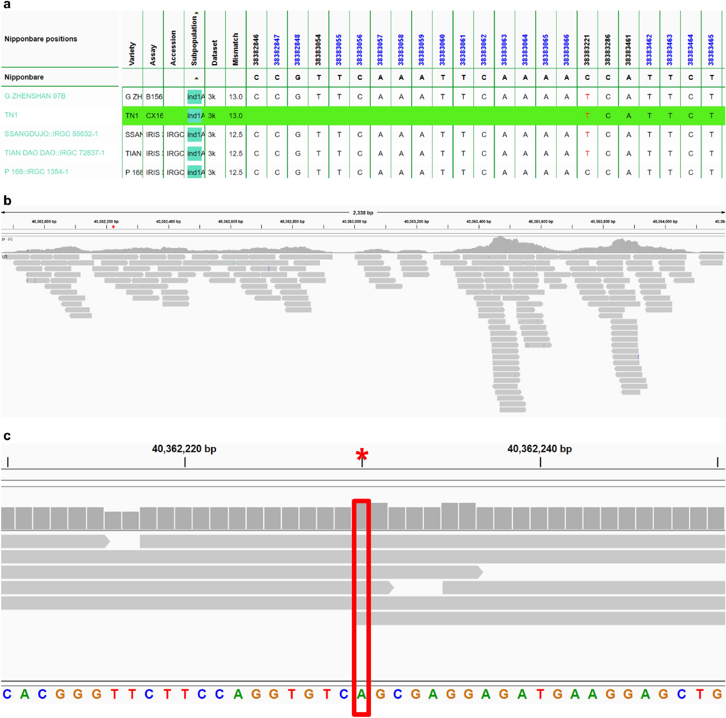Click position header 38383054
This screenshot has height=718, width=726.
coord(318,50)
